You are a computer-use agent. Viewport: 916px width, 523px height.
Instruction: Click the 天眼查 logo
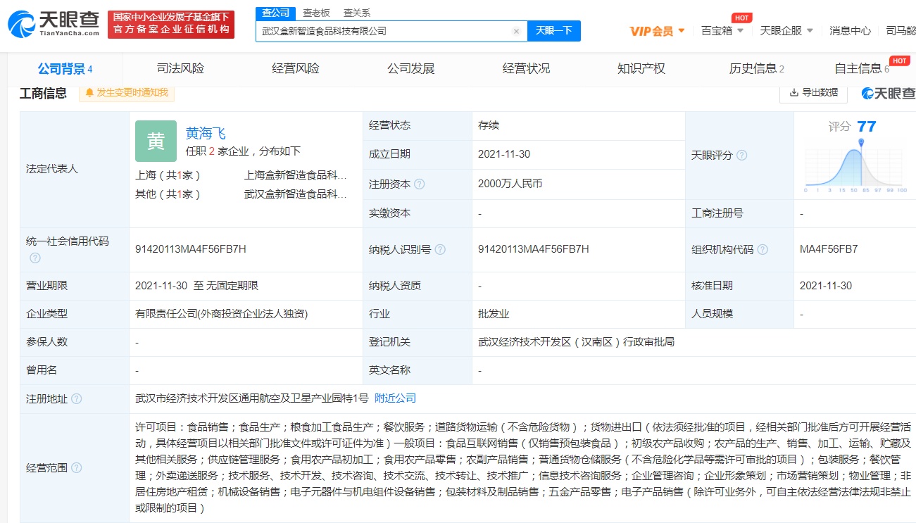(x=54, y=24)
